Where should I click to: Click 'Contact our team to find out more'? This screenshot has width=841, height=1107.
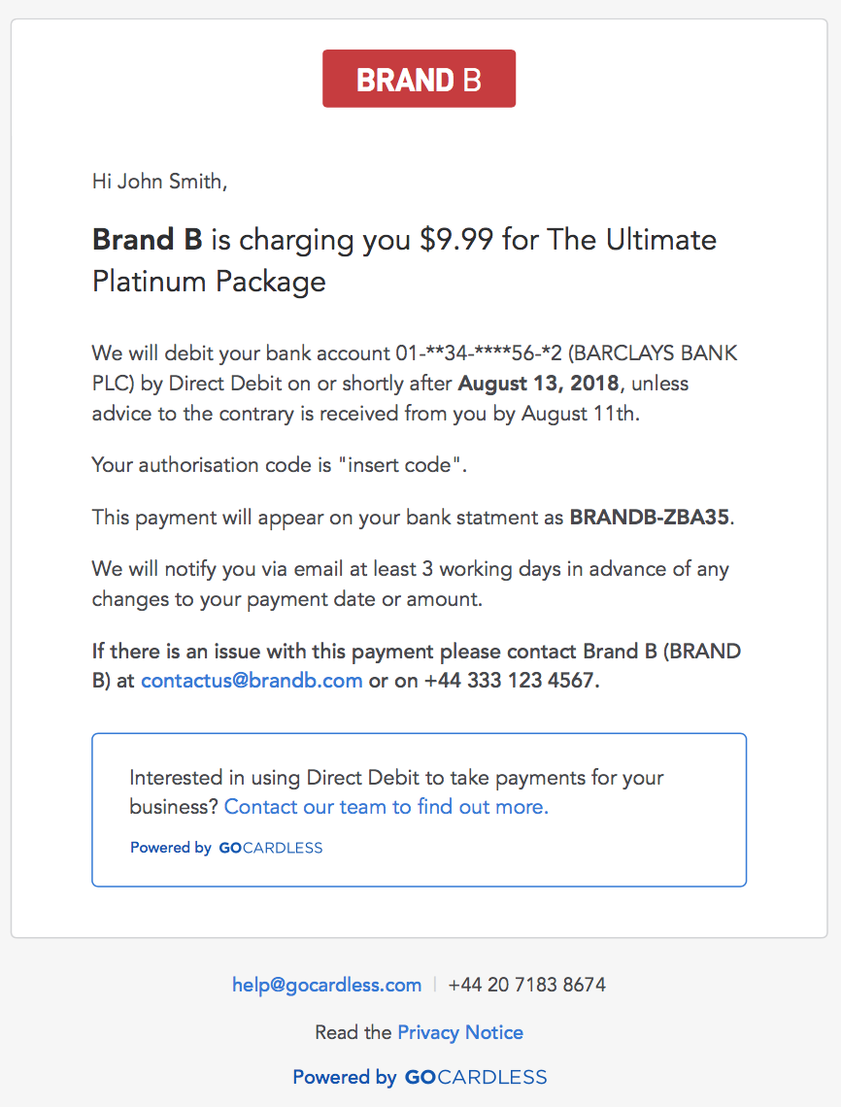coord(386,807)
